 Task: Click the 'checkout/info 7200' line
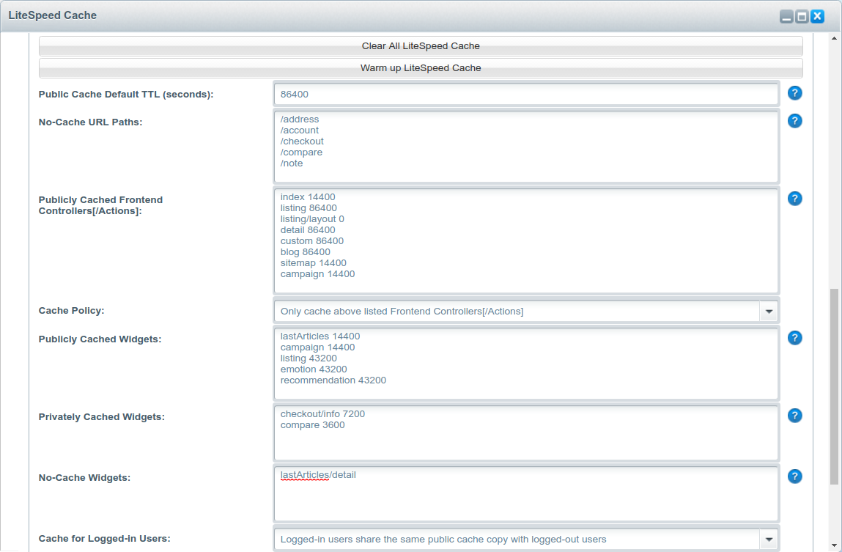coord(322,414)
